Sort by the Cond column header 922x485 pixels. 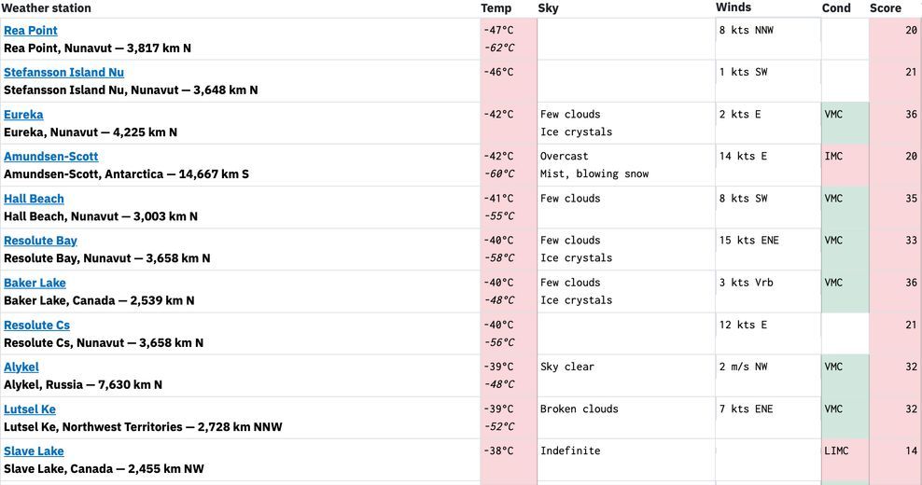tap(836, 8)
